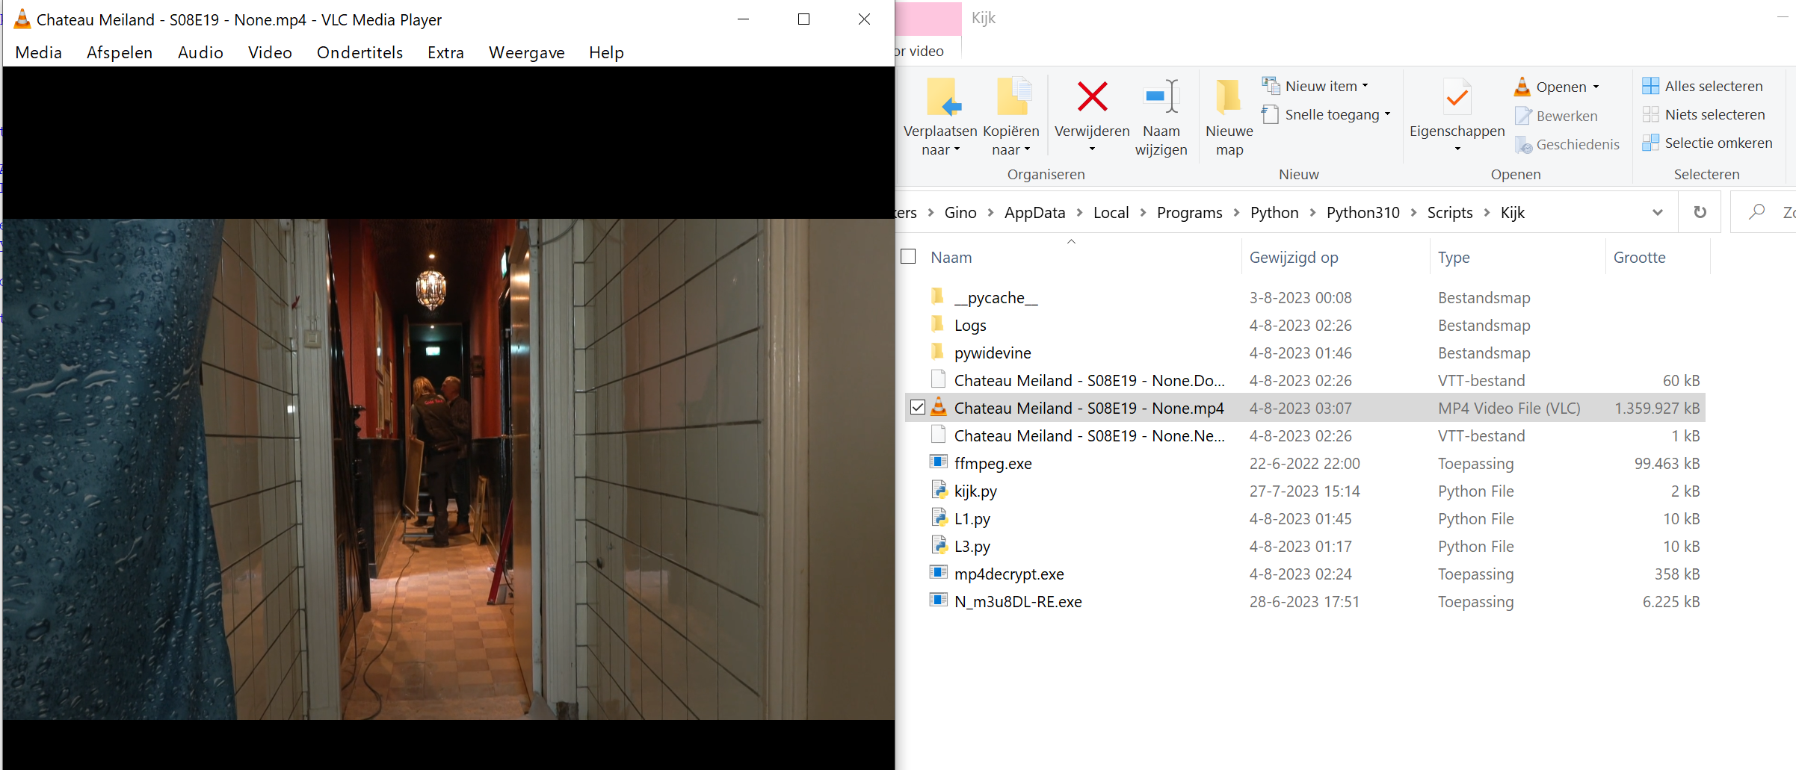Screen dimensions: 1796x770
Task: Sort files by the Naam column header
Action: 951,257
